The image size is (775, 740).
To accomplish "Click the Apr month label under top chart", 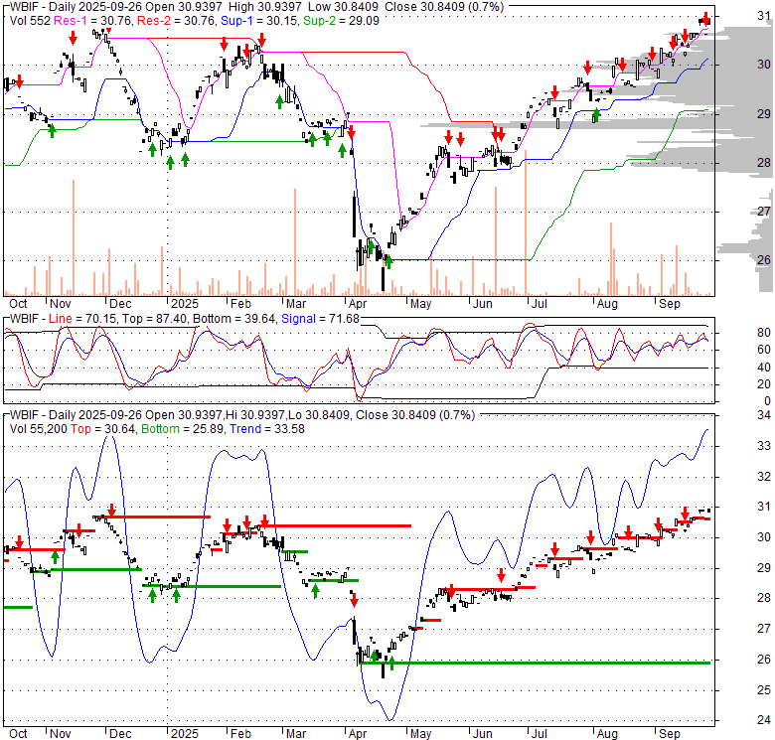I will [x=358, y=304].
